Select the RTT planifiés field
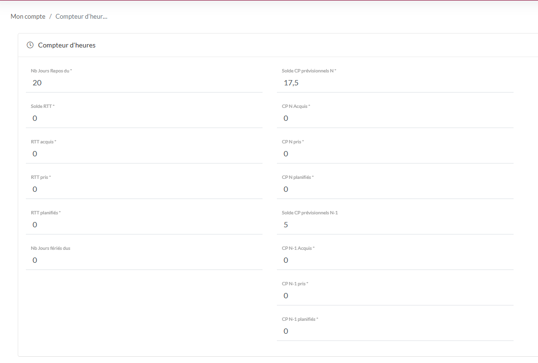This screenshot has height=363, width=538. coord(144,225)
